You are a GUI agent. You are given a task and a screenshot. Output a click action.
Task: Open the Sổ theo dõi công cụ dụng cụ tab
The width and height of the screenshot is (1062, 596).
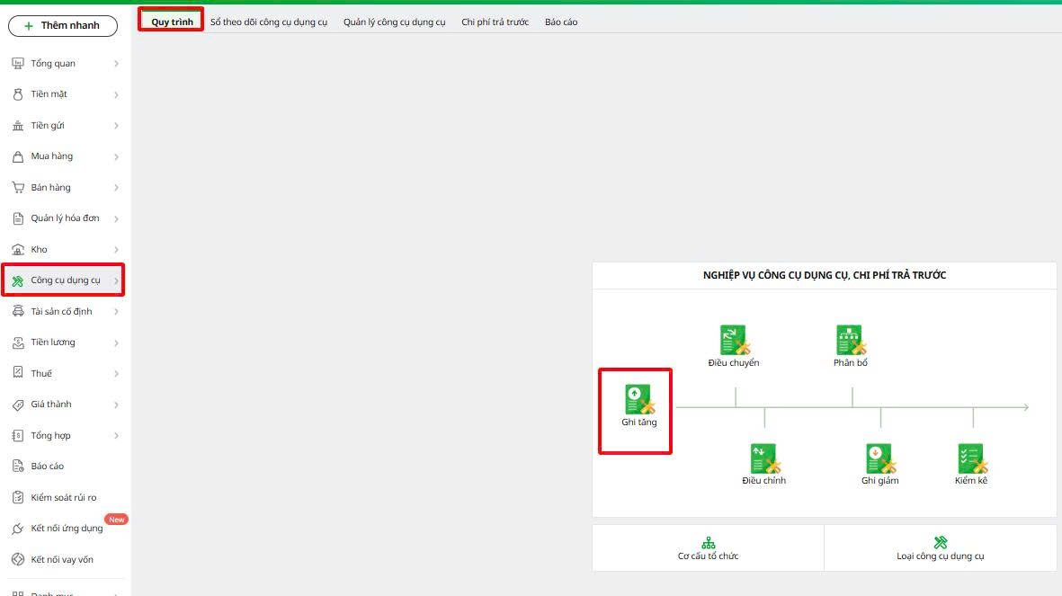(269, 22)
